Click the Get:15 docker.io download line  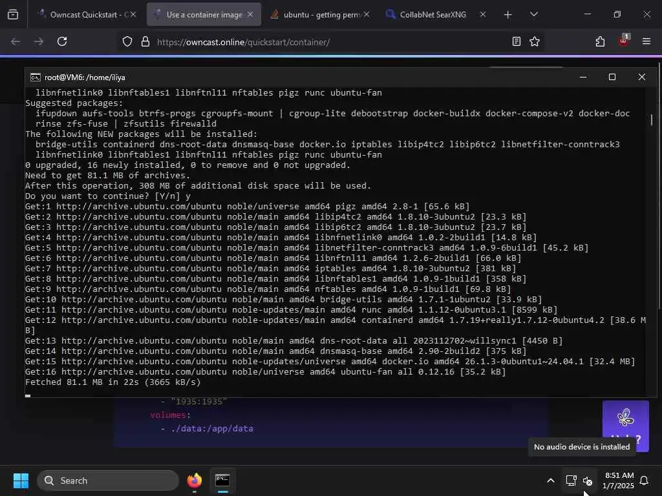click(x=330, y=362)
